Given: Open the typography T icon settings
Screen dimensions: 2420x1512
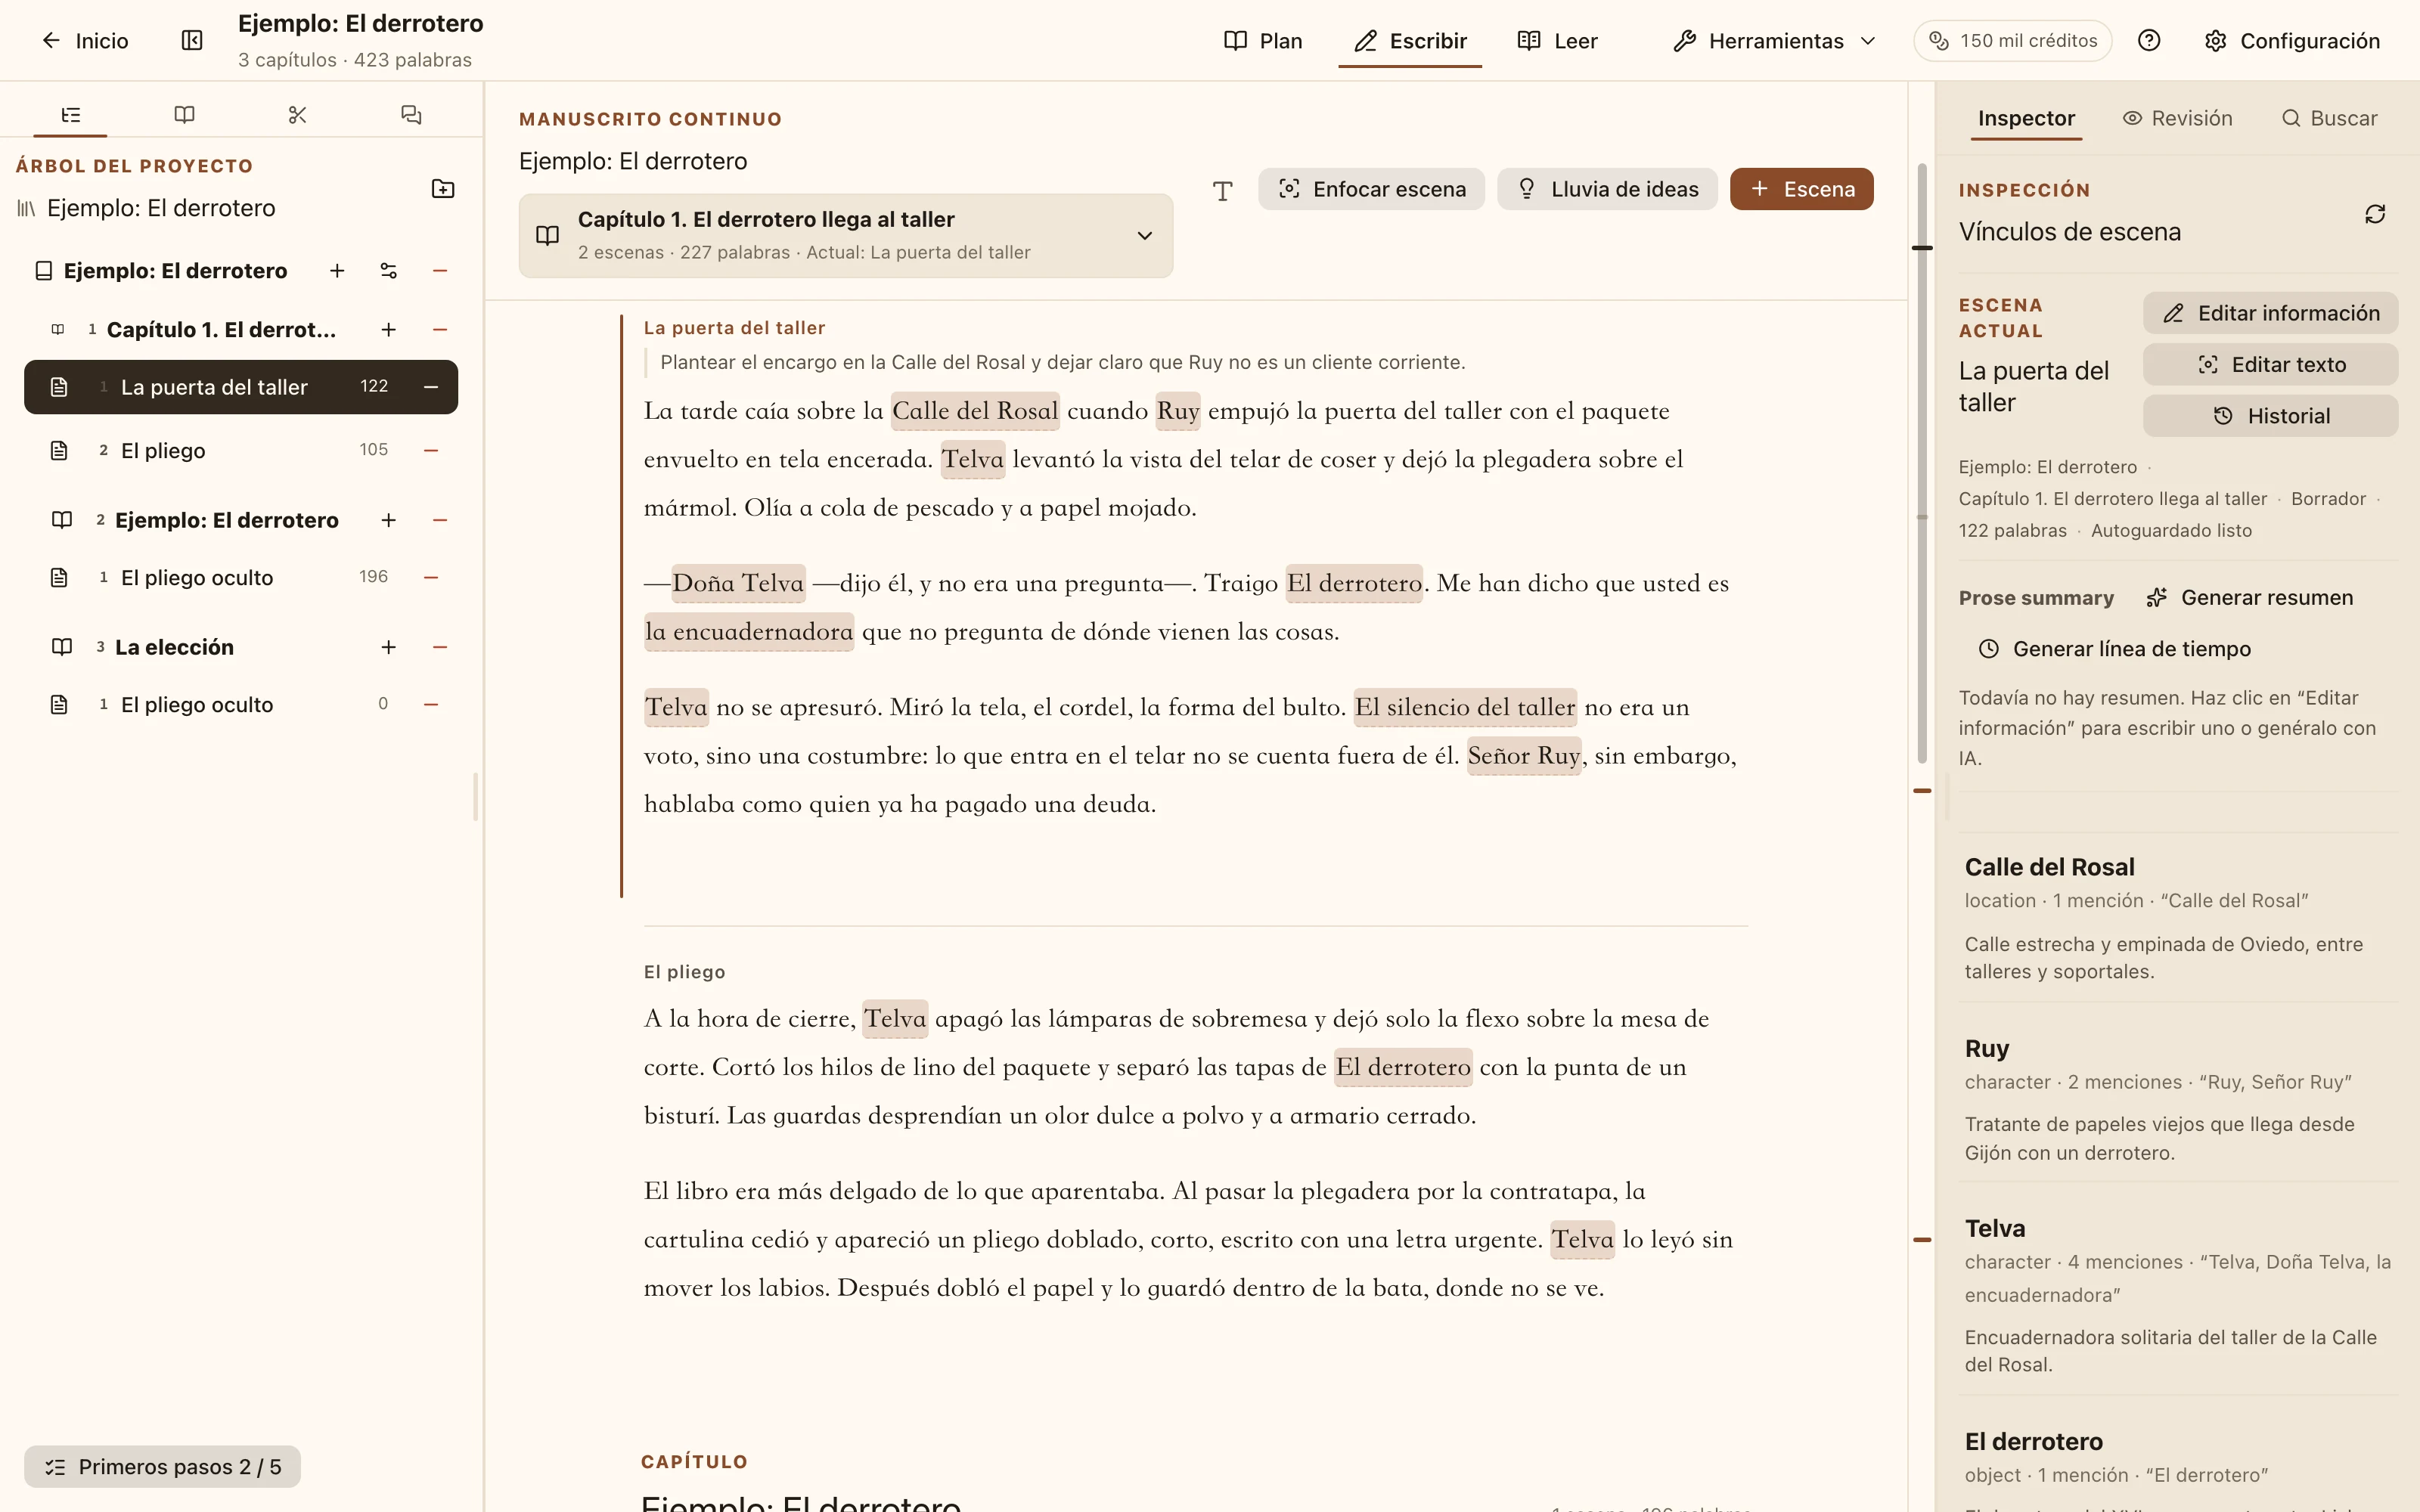Looking at the screenshot, I should point(1223,191).
